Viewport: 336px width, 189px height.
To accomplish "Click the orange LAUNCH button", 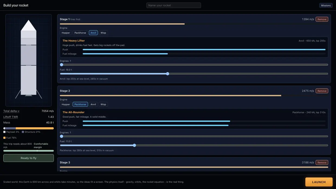I will [x=319, y=182].
